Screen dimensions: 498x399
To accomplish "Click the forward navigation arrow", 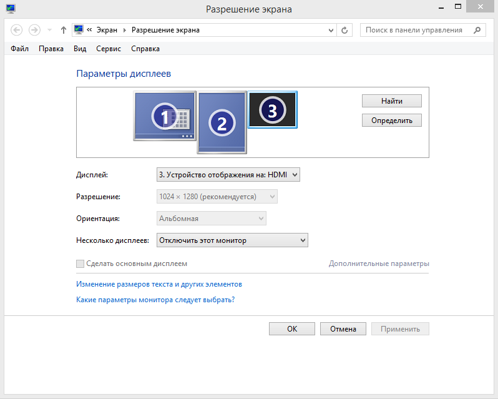I will pos(34,30).
